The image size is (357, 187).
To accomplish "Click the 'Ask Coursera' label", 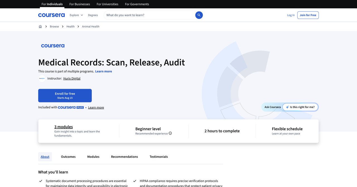I will tap(273, 107).
